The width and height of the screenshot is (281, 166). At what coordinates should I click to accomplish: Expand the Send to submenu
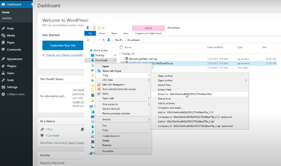tap(149, 119)
